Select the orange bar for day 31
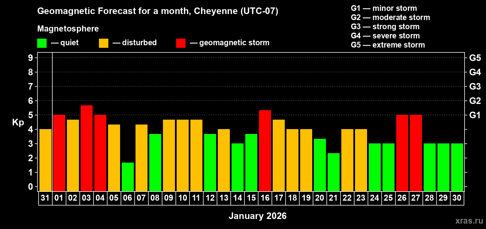 [x=45, y=160]
